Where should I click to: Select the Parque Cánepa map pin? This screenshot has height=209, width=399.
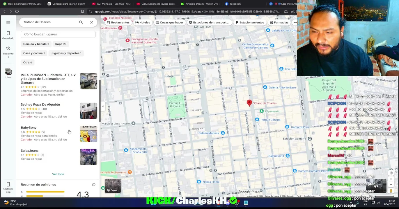click(x=257, y=120)
